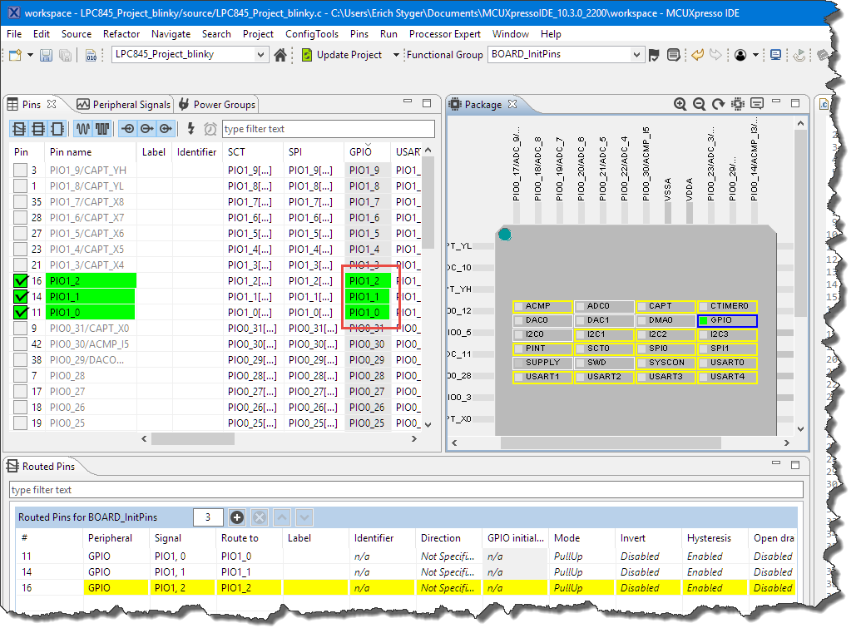Open the LPC845_Project_blinky project dropdown

260,55
